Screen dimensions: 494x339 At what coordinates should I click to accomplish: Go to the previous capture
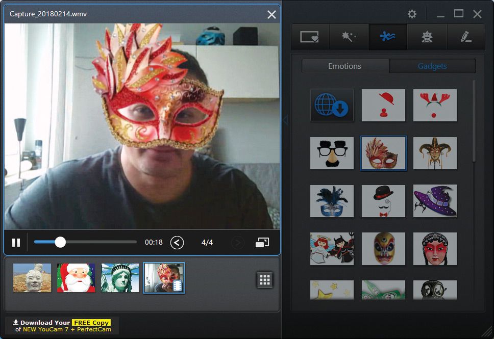click(177, 242)
